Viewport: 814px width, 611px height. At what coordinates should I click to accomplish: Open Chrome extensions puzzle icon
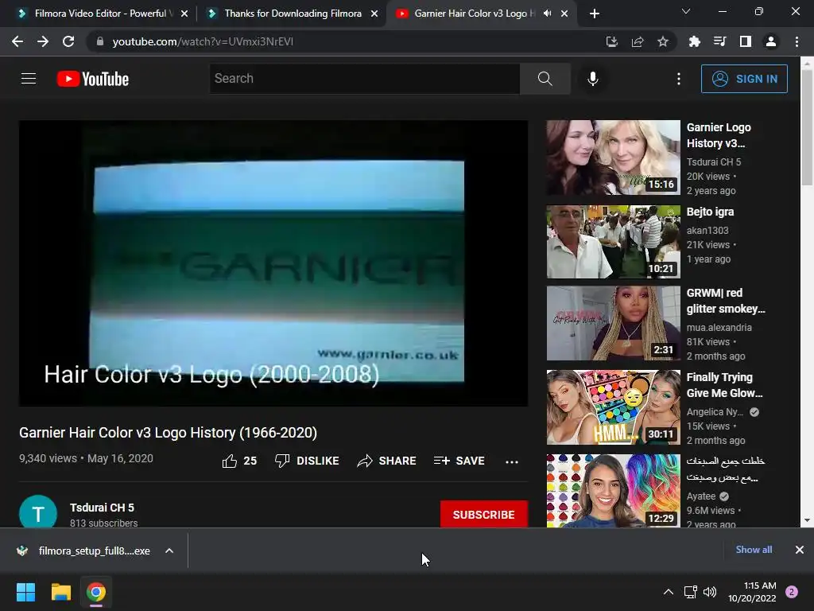(694, 41)
